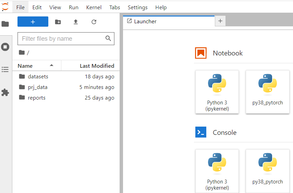The height and width of the screenshot is (193, 293).
Task: Open Python 3 (ipykernel) console
Action: click(x=217, y=171)
